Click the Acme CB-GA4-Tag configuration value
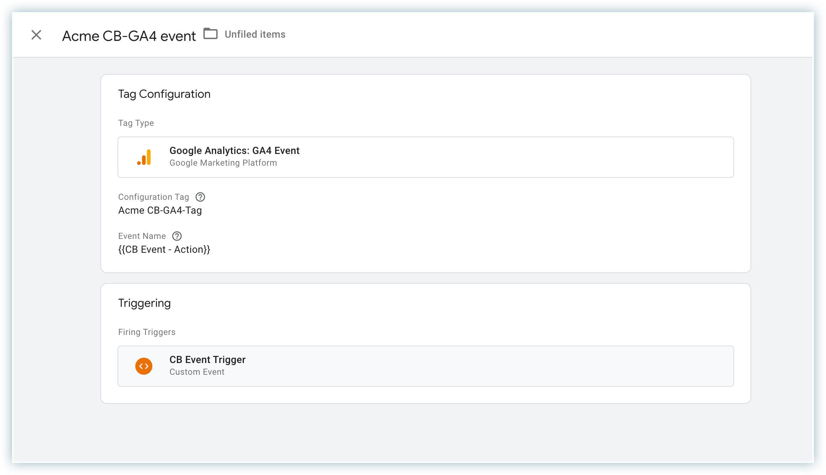 [160, 210]
